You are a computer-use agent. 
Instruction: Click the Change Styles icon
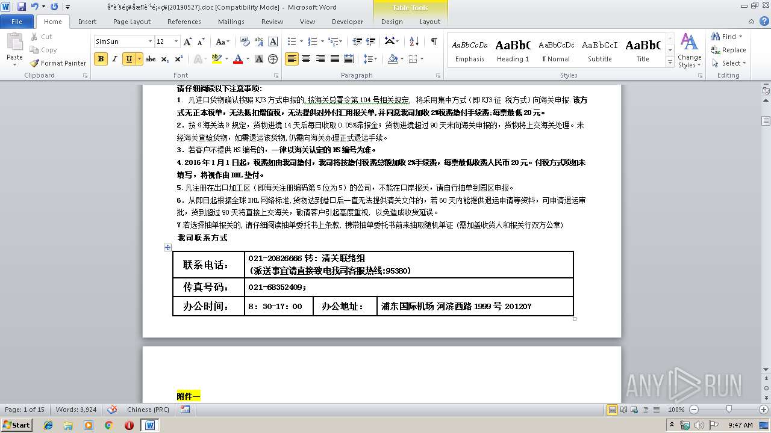point(689,51)
